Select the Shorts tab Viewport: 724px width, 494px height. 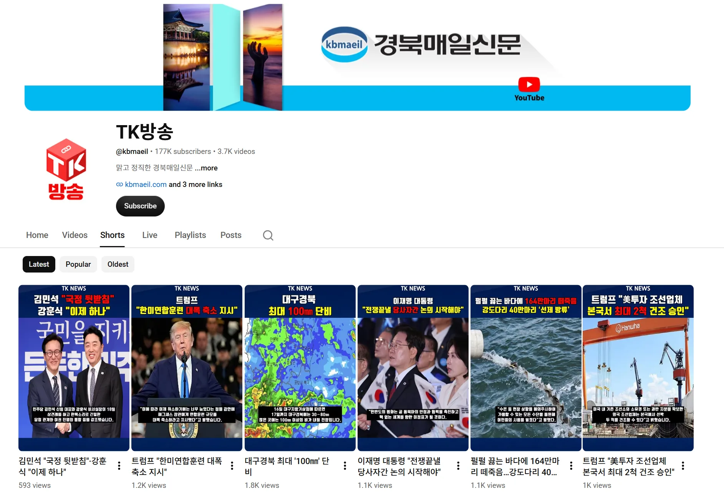[113, 235]
